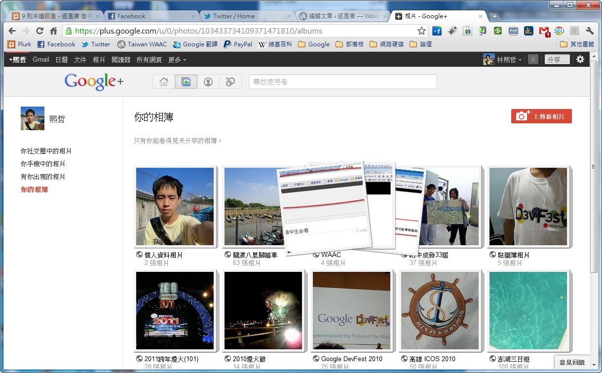Close the Facebook tab
This screenshot has height=373, width=602.
(x=193, y=16)
